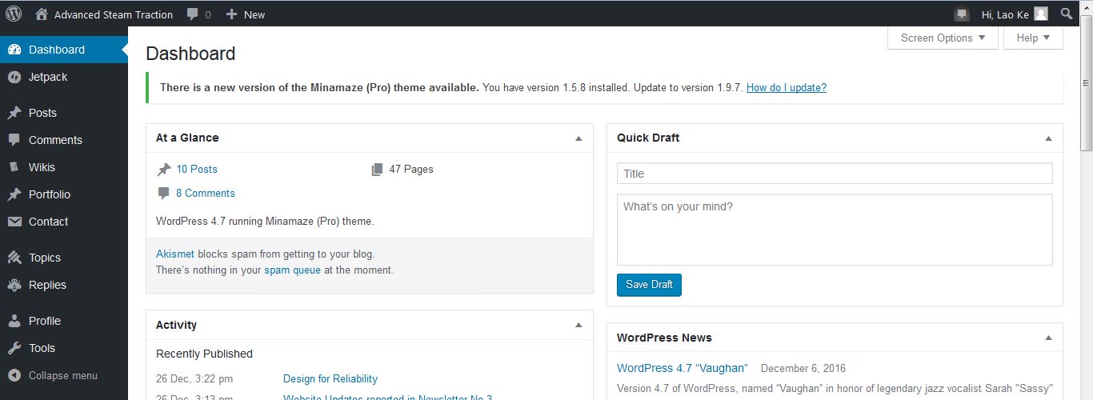Open the Screen Options dropdown
The width and height of the screenshot is (1093, 400).
[943, 38]
